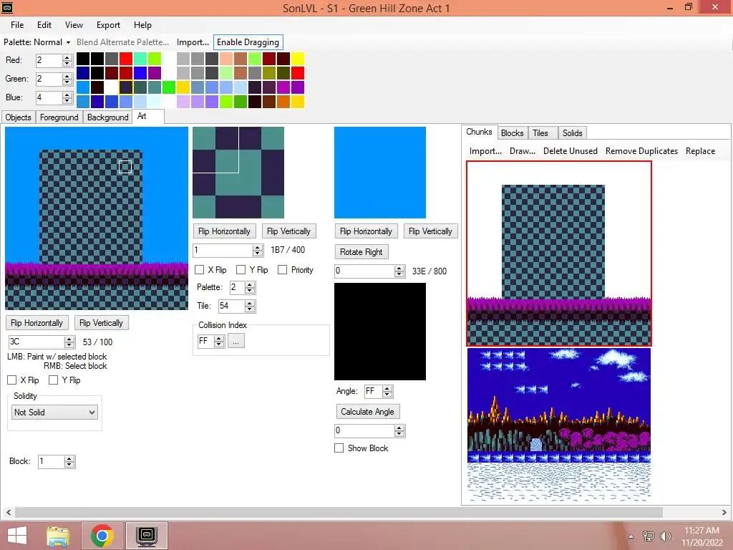Check Y Flip below the chunk hints

[53, 380]
